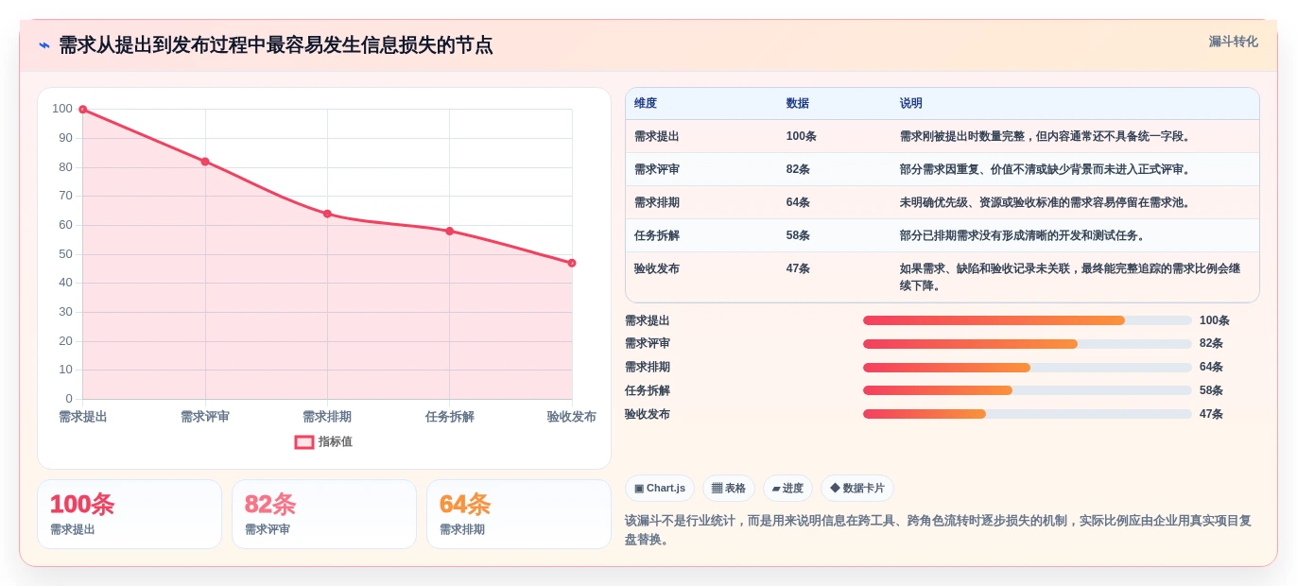1297x586 pixels.
Task: Click the 维度 column header
Action: [x=646, y=103]
